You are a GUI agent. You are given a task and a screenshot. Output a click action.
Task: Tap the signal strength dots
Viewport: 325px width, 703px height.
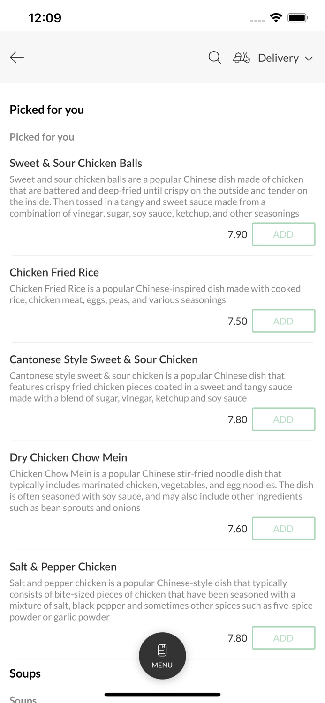pos(257,21)
